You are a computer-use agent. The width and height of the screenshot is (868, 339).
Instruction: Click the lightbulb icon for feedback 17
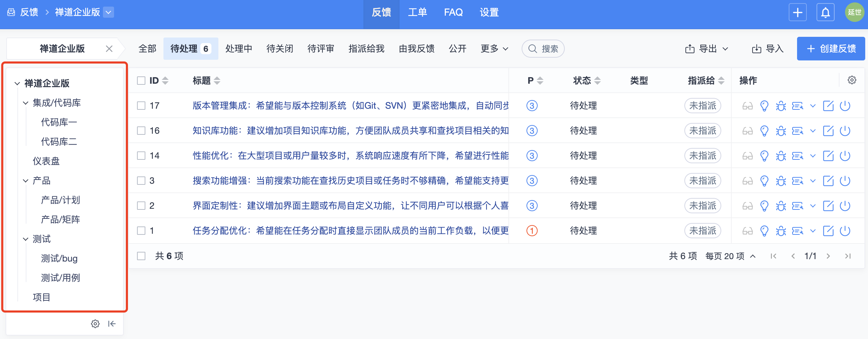[x=764, y=106]
